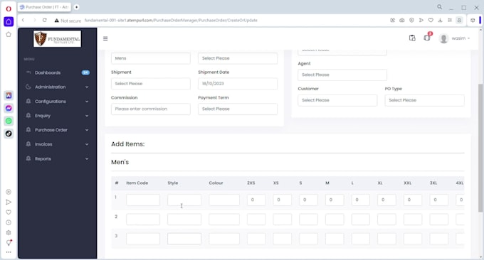Open WhatsApp in the Opera sidebar
The height and width of the screenshot is (260, 484).
(9, 121)
